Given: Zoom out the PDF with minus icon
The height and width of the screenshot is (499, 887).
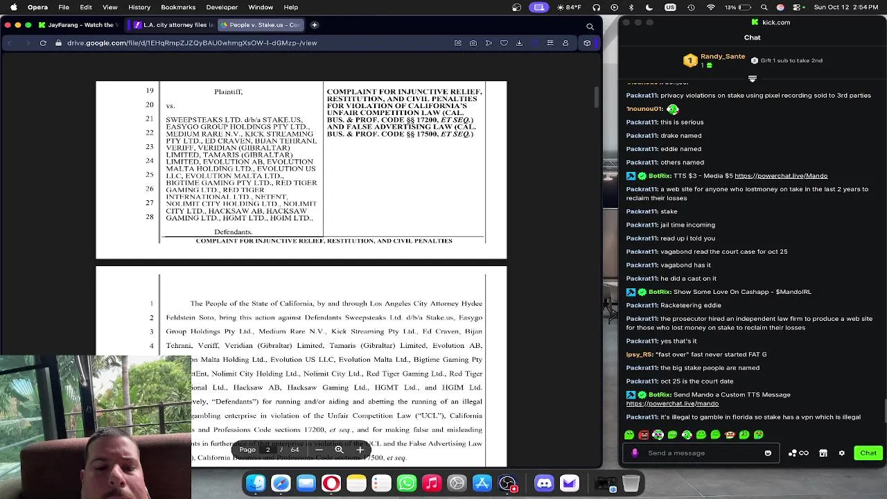Looking at the screenshot, I should click(319, 450).
